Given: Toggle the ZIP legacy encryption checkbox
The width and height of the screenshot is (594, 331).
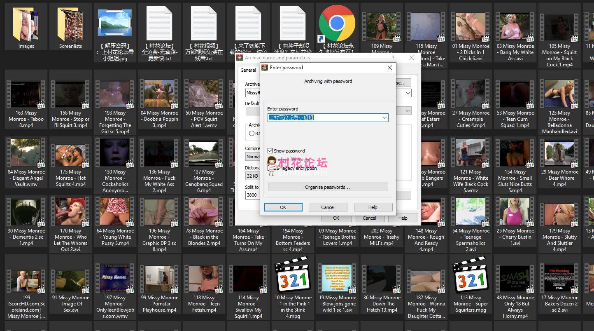Looking at the screenshot, I should tap(270, 168).
